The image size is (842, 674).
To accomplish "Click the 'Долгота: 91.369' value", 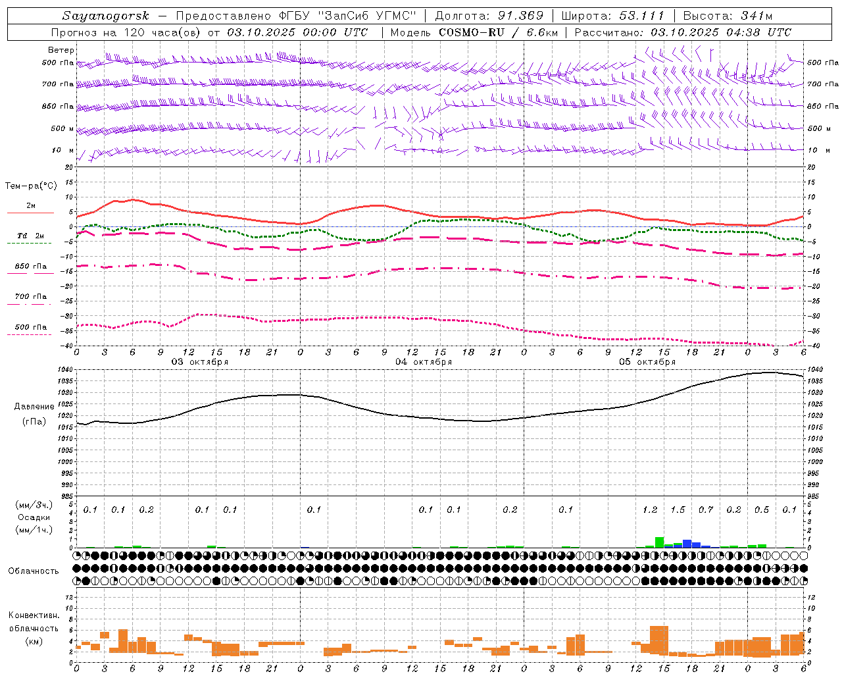I will (x=489, y=16).
